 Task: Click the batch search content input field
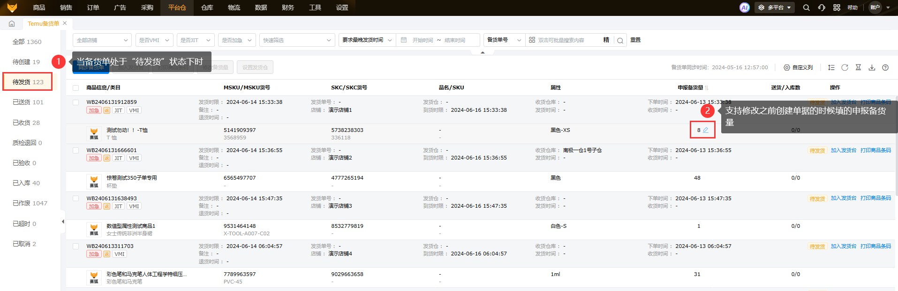565,40
